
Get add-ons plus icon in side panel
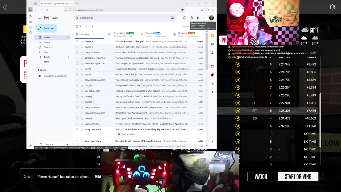212,92
